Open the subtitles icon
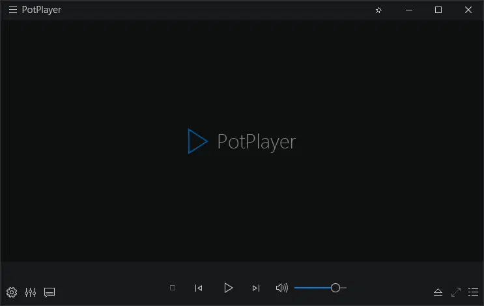Image resolution: width=484 pixels, height=306 pixels. [50, 292]
